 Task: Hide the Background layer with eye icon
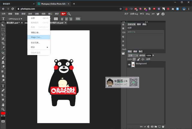coord(129,64)
